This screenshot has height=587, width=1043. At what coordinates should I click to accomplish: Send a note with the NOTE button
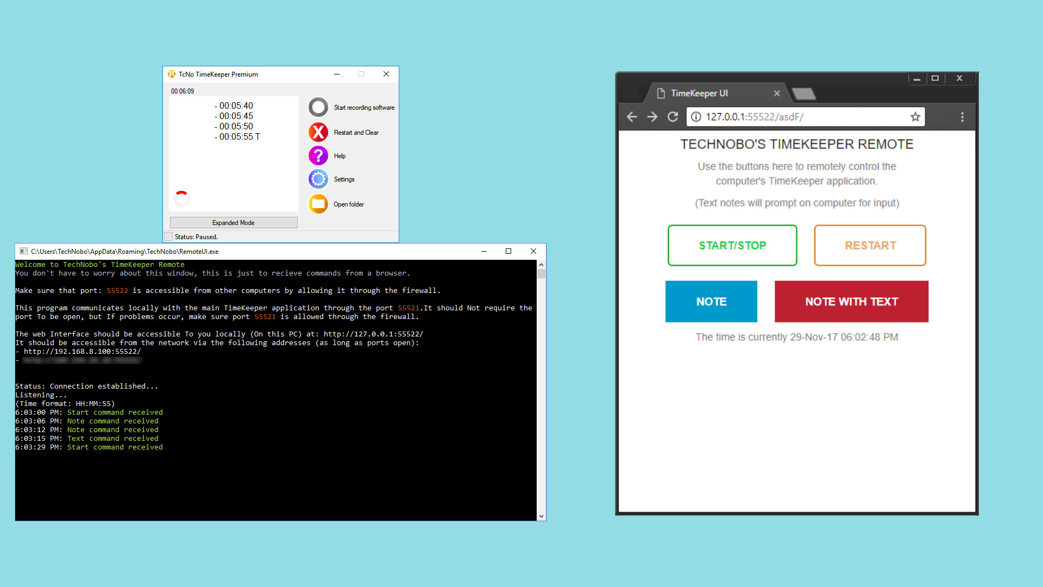(x=711, y=301)
